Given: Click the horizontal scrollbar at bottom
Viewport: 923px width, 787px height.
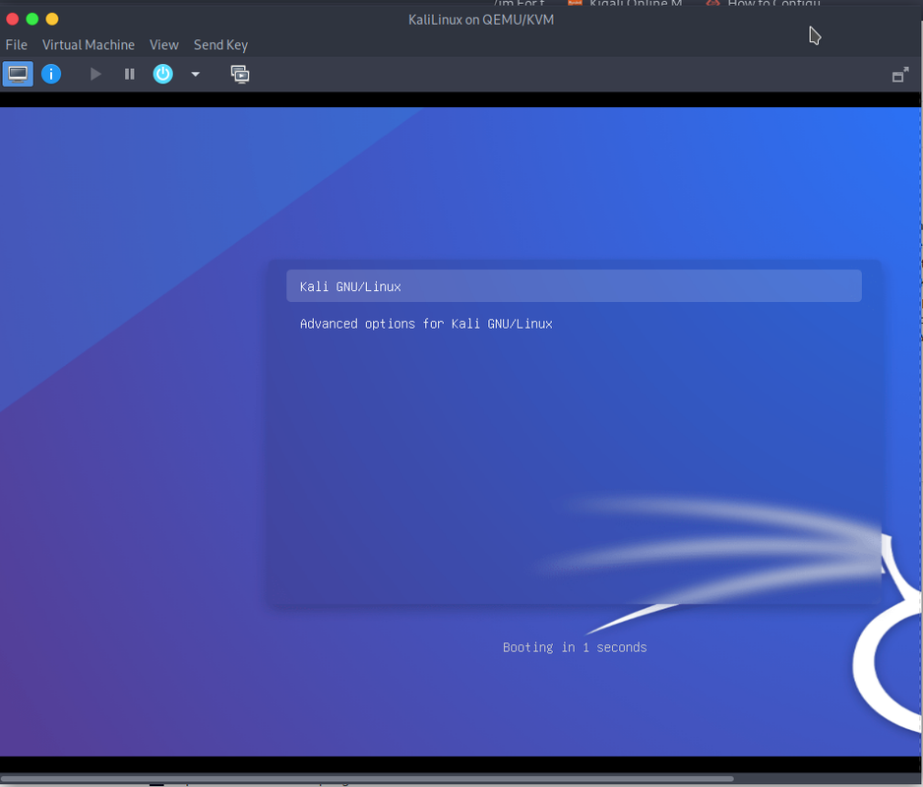Looking at the screenshot, I should [x=367, y=779].
